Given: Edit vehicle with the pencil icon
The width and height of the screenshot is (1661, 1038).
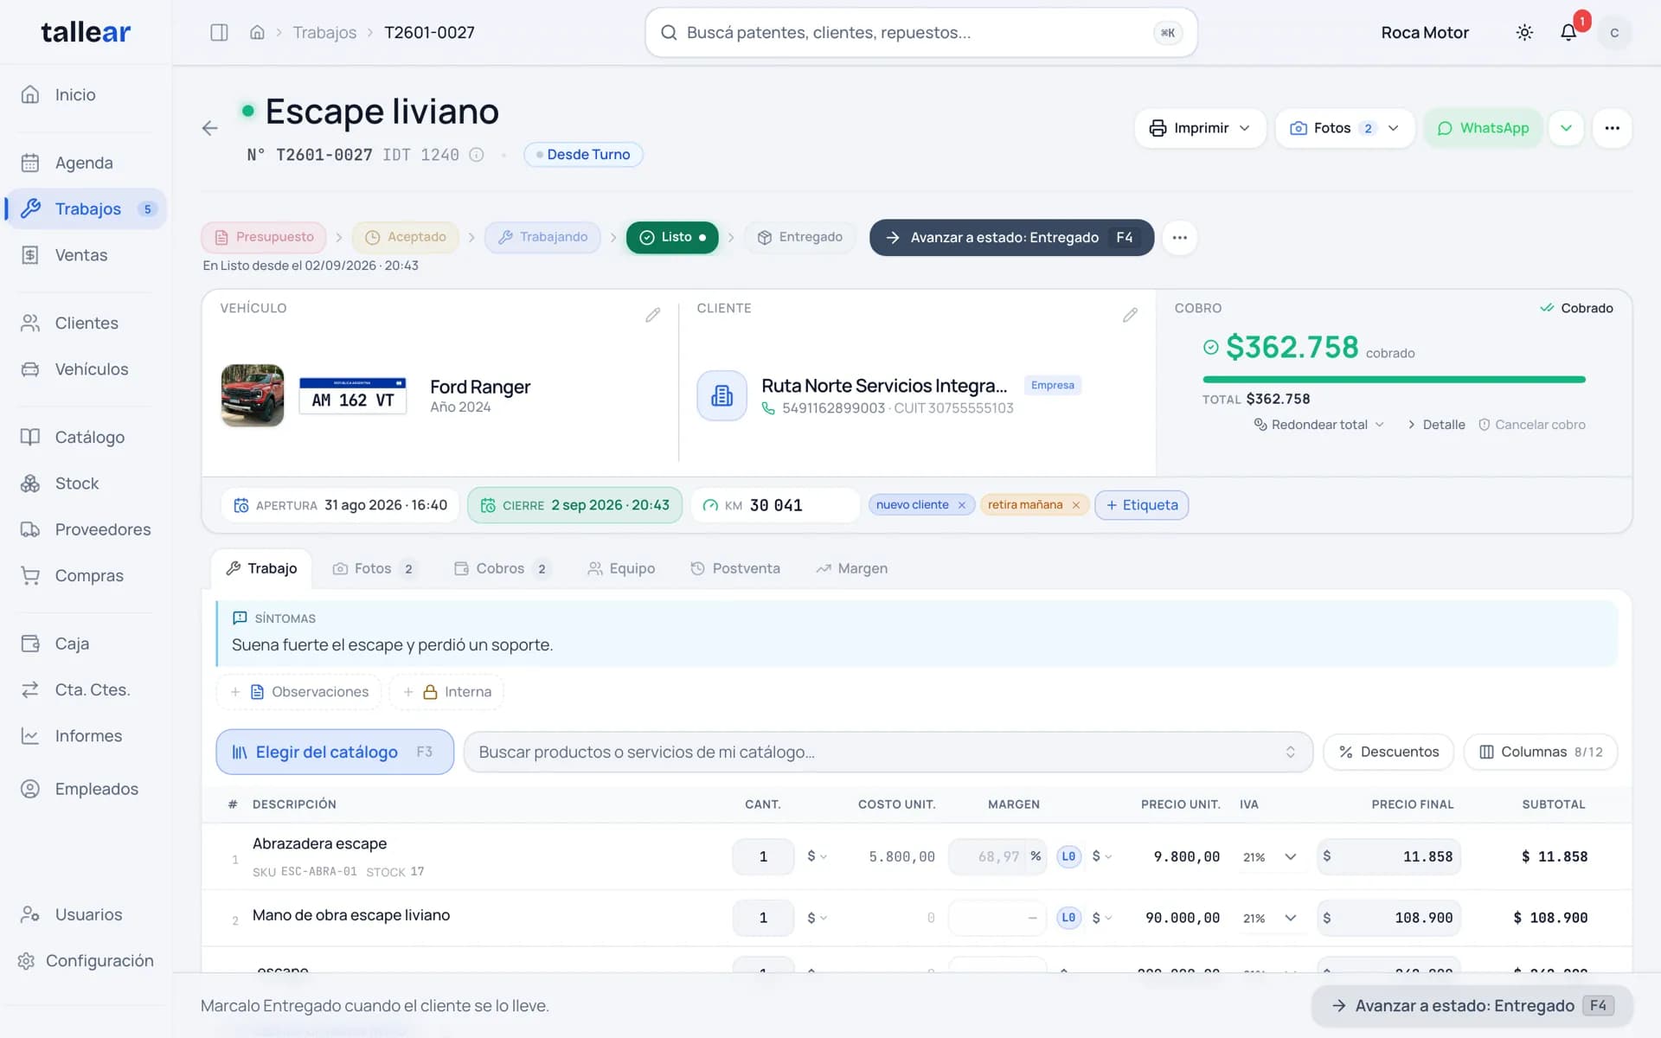Looking at the screenshot, I should 653,315.
